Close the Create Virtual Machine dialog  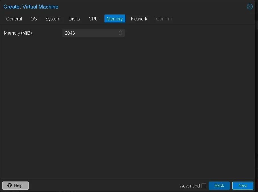coord(249,7)
